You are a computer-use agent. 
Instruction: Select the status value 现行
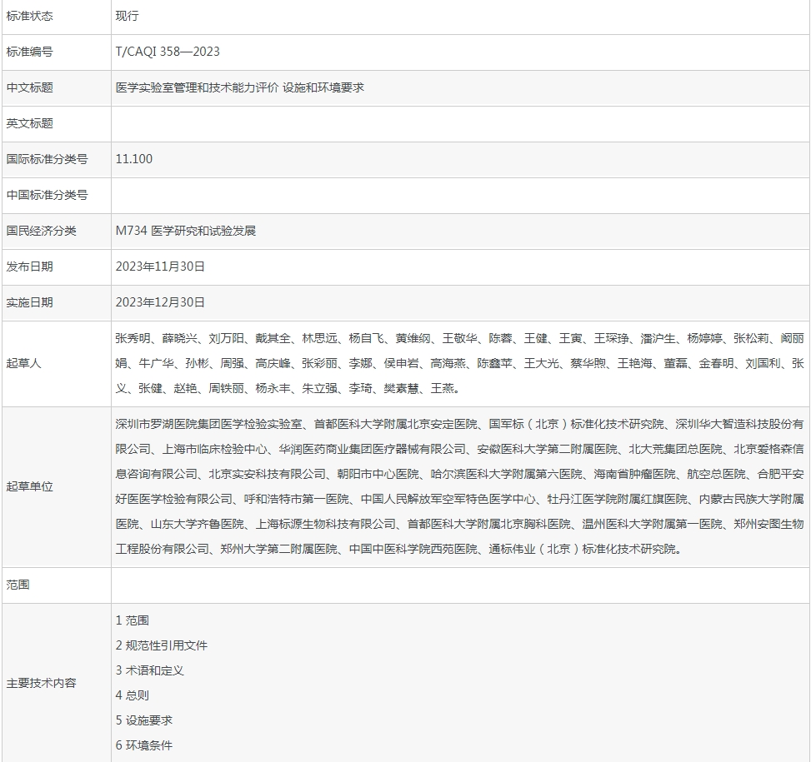point(127,16)
